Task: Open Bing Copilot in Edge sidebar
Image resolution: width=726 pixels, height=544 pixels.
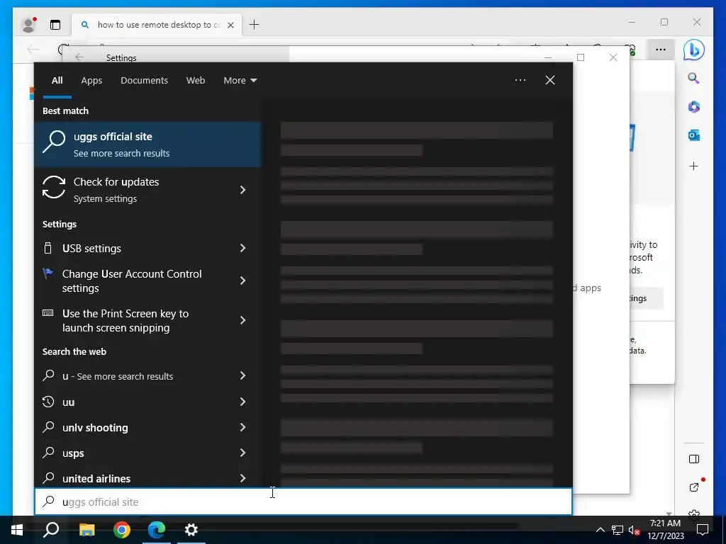Action: coord(693,50)
